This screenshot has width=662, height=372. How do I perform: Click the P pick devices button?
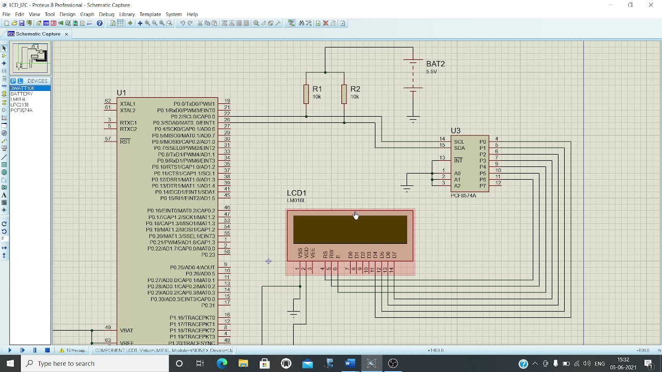point(13,81)
